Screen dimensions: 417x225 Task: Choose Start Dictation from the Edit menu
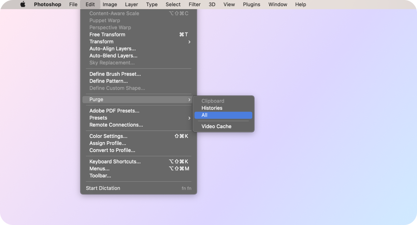(103, 188)
